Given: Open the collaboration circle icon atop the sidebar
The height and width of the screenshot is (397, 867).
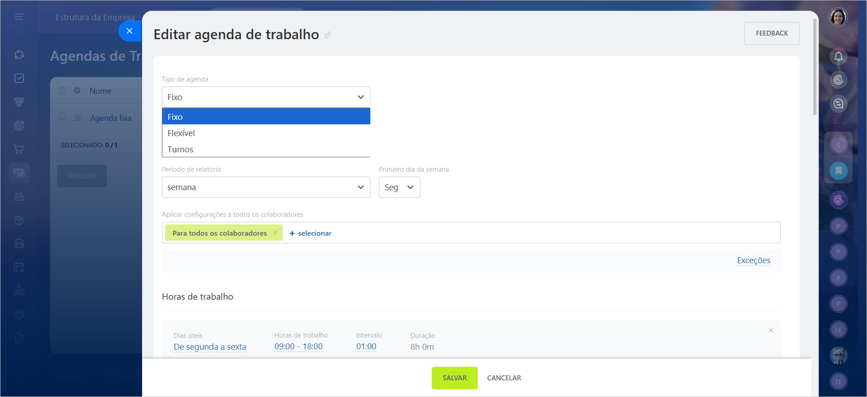Looking at the screenshot, I should (x=19, y=55).
